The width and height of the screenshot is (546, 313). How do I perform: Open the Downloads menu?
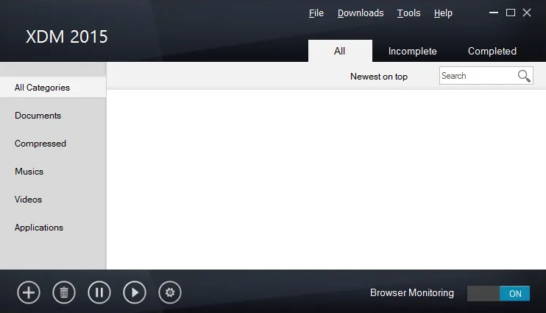[x=361, y=13]
